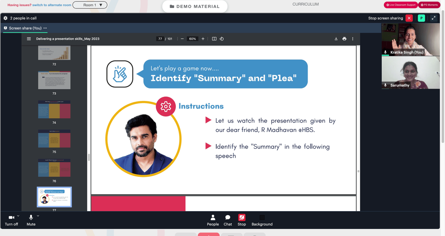Screen dimensions: 445x236
Task: Expand the Room 1 dropdown
Action: coord(90,5)
